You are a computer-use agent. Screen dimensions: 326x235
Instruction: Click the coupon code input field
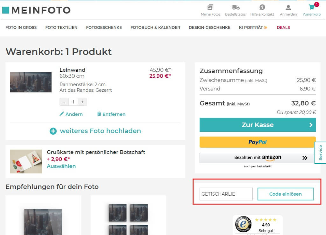point(226,194)
